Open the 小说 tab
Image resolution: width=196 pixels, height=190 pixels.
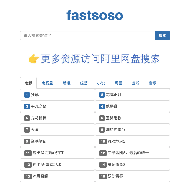tap(101, 83)
